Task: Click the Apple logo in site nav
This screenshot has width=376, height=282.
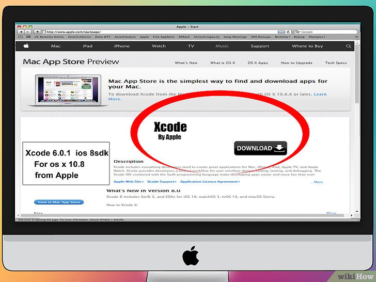Action: tap(26, 46)
